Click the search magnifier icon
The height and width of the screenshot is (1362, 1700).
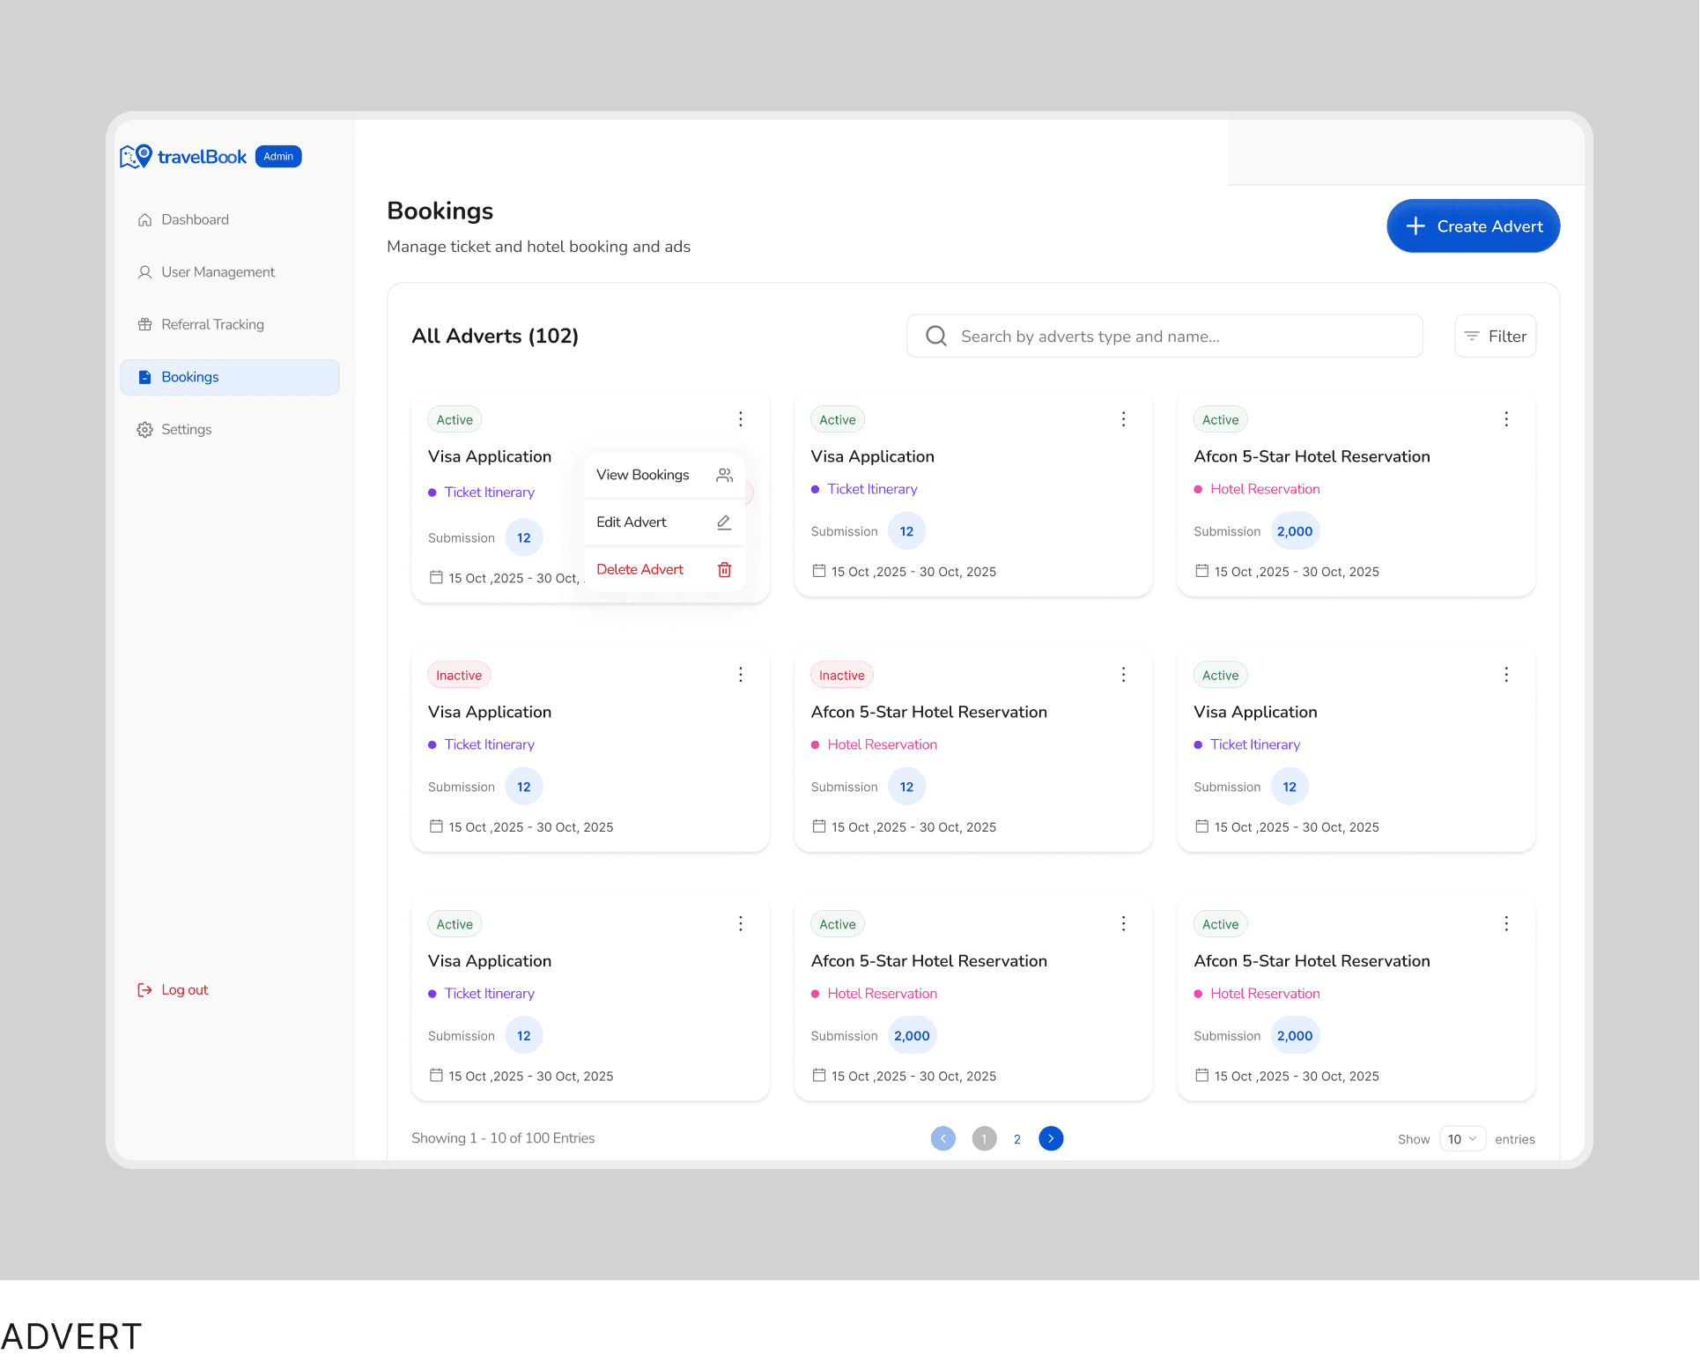[936, 337]
